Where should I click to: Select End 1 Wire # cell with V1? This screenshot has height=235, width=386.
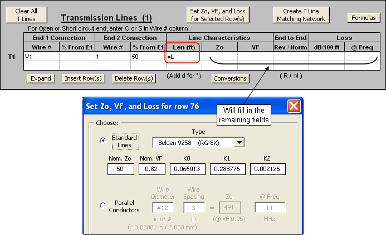(41, 57)
